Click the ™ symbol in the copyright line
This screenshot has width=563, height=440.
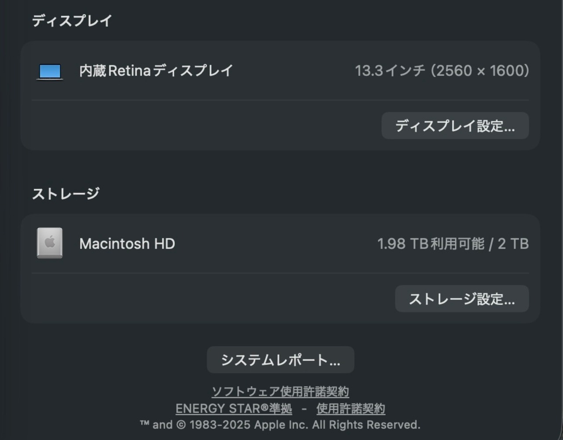point(144,424)
